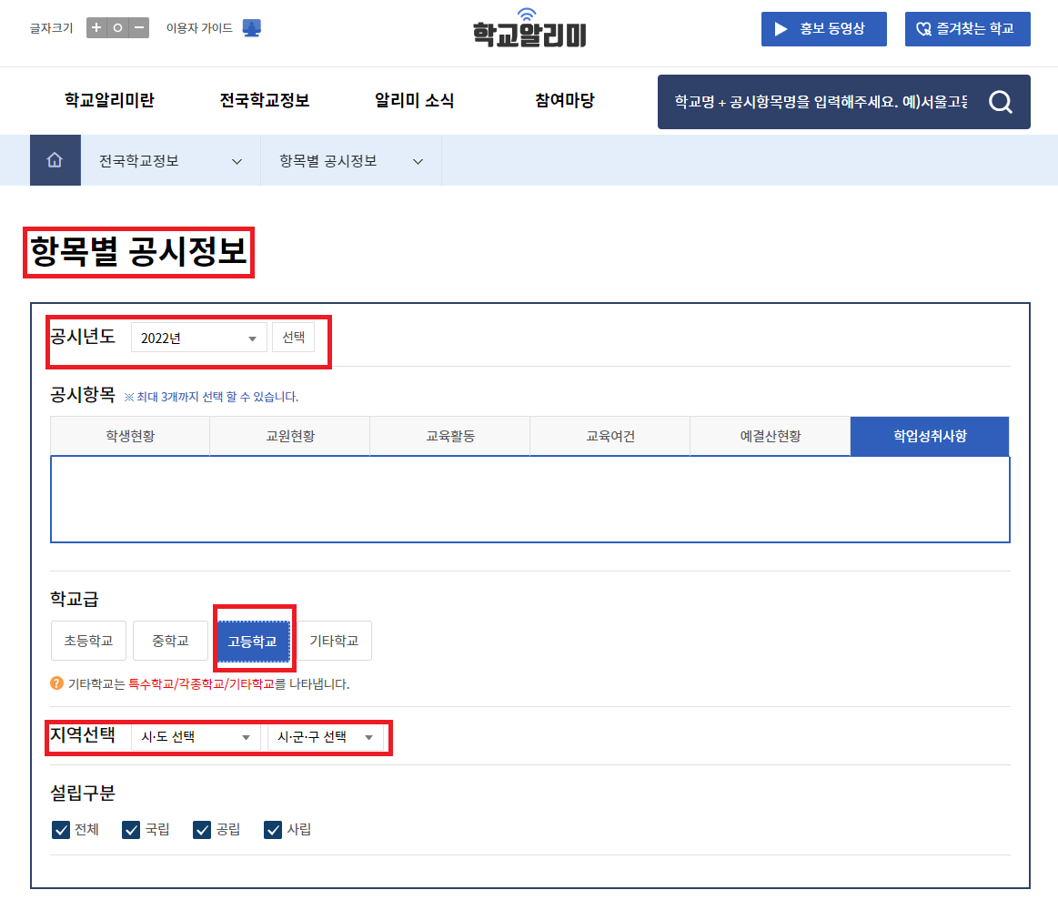Viewport: 1058px width, 900px height.
Task: Click the font size decrease minus icon
Action: [137, 28]
